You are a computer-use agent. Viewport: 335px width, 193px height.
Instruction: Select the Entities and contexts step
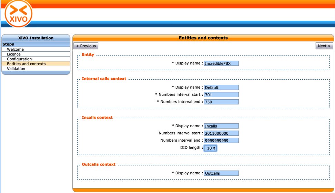pyautogui.click(x=36, y=64)
